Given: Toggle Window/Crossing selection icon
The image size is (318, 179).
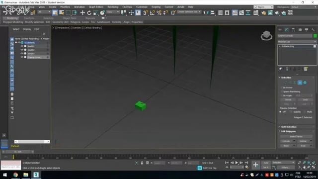Looking at the screenshot, I should [75, 13].
